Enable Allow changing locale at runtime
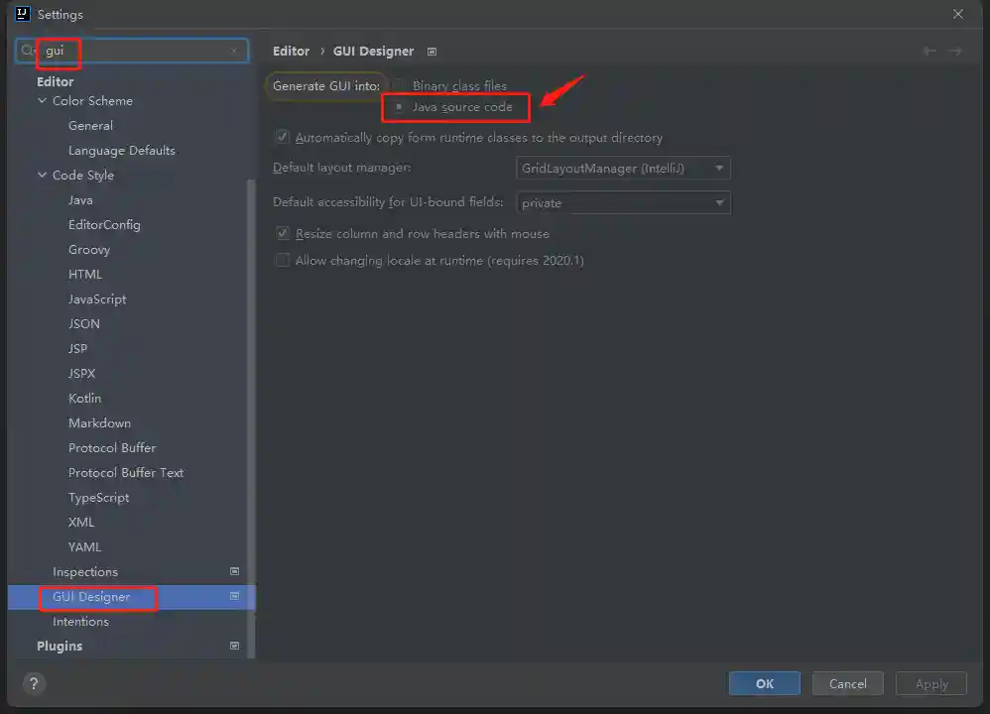 (283, 261)
